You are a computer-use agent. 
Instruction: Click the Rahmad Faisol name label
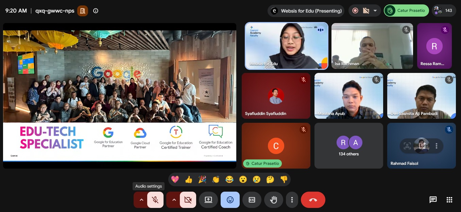[404, 163]
